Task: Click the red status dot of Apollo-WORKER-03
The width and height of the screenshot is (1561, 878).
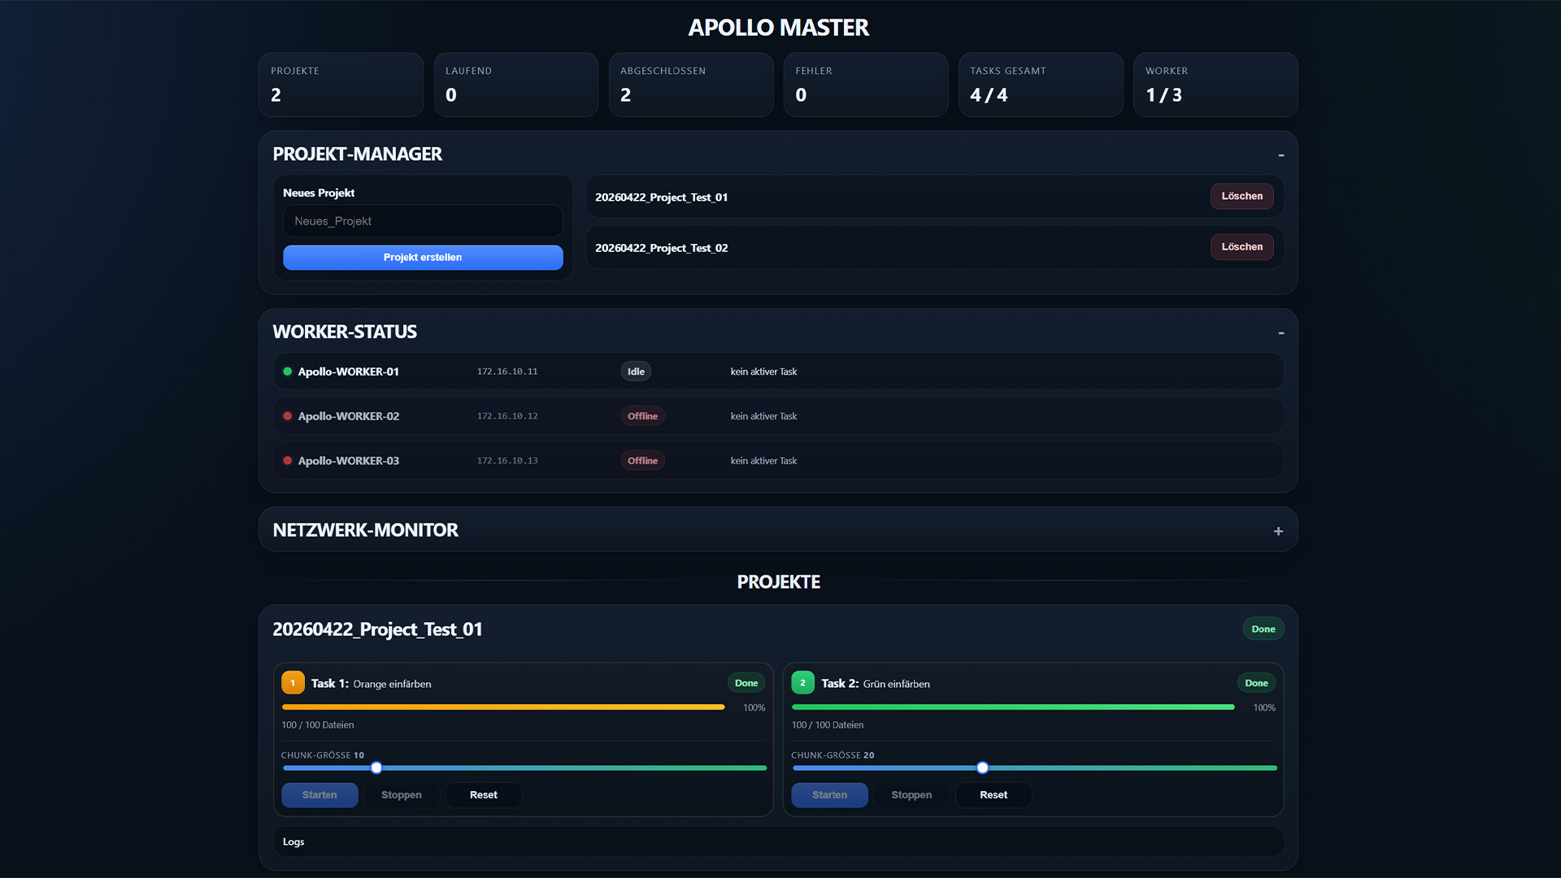Action: (x=287, y=461)
